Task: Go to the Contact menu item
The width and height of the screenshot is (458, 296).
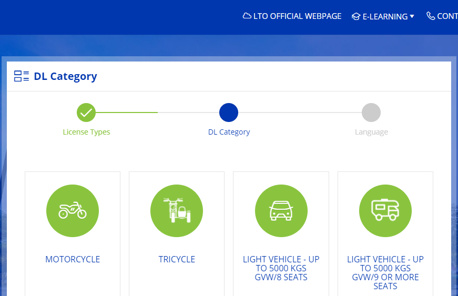Action: (447, 16)
